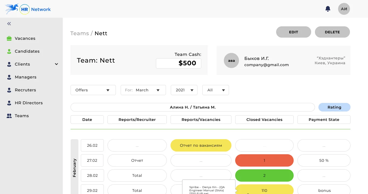This screenshot has height=194, width=368.
Task: Click the Reports/Recruiter column header
Action: (137, 120)
